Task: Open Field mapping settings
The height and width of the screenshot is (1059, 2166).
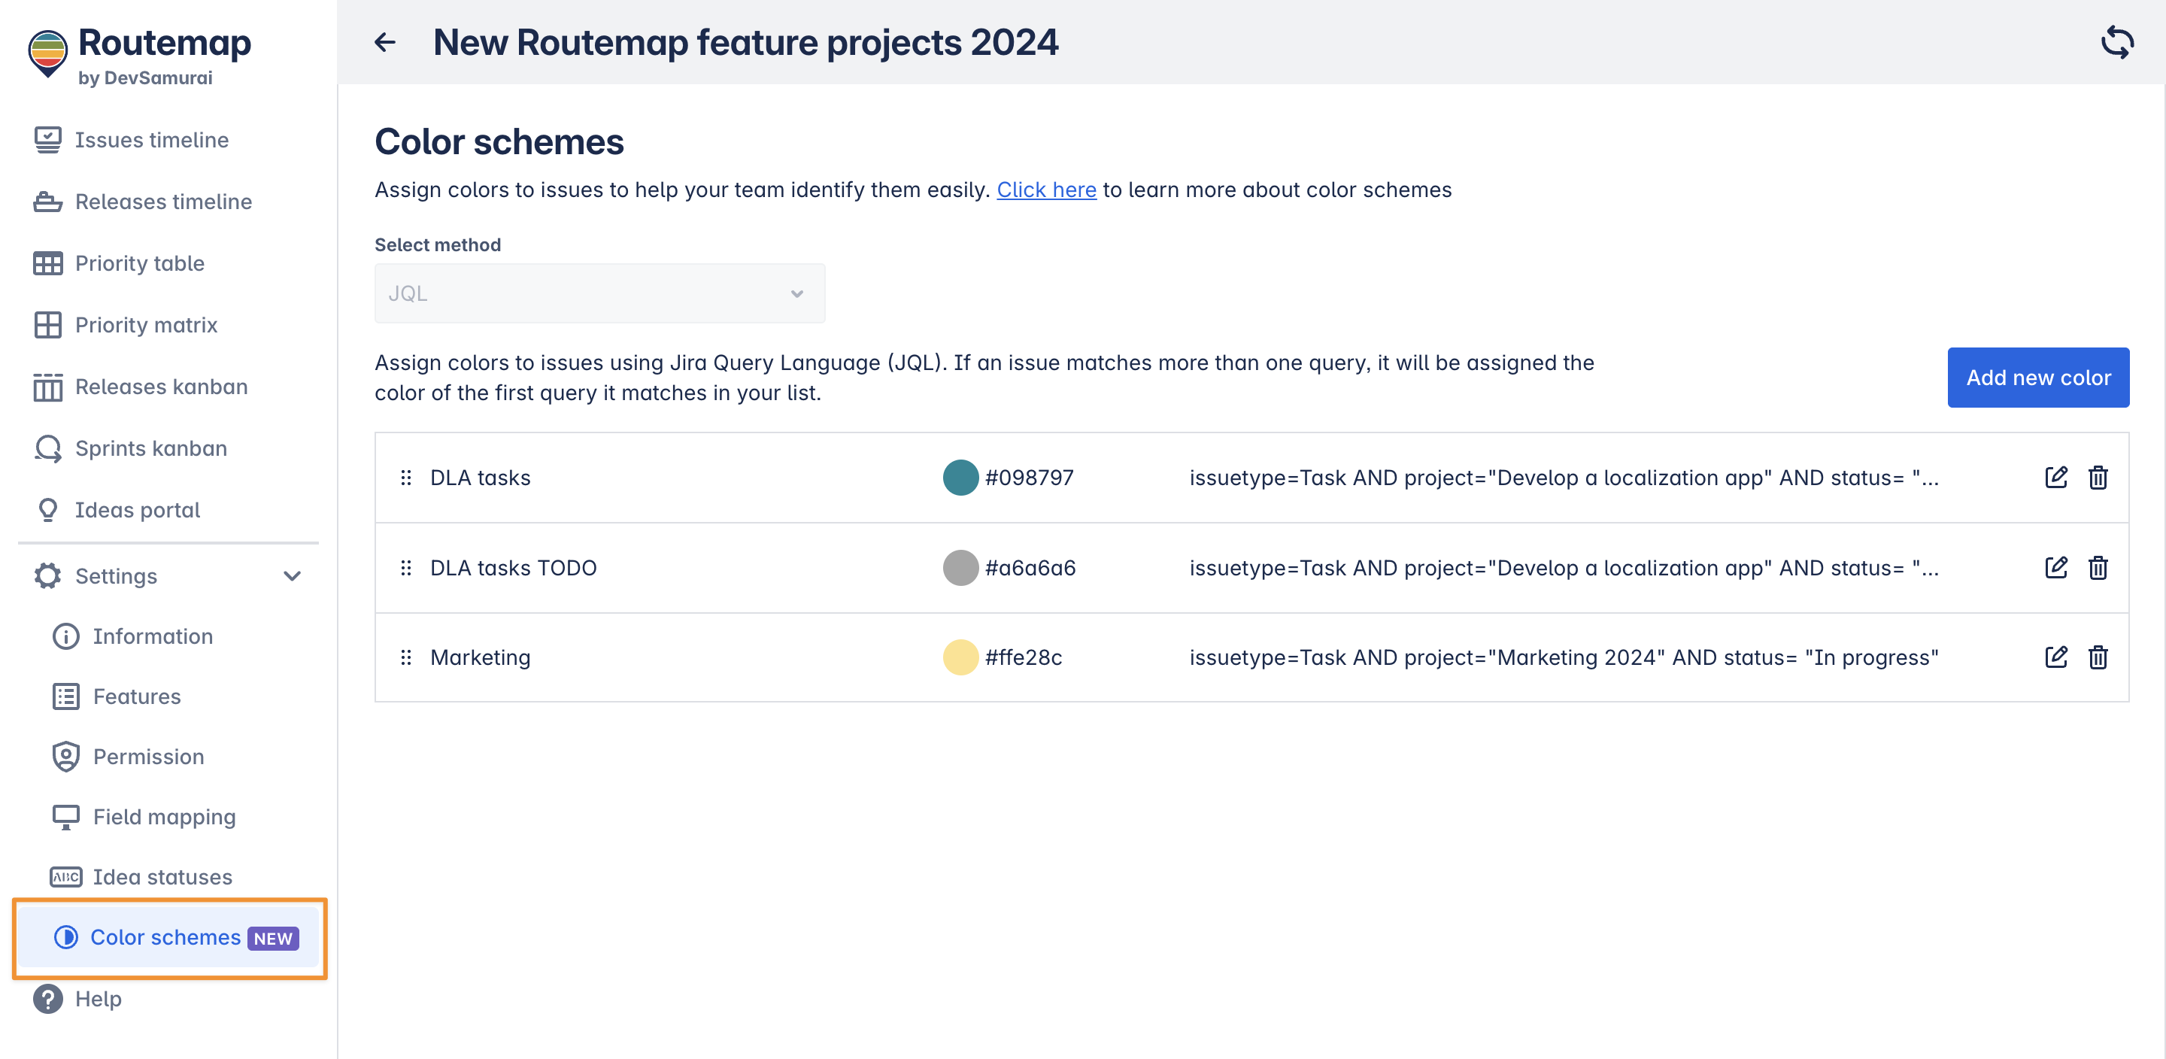Action: coord(164,817)
